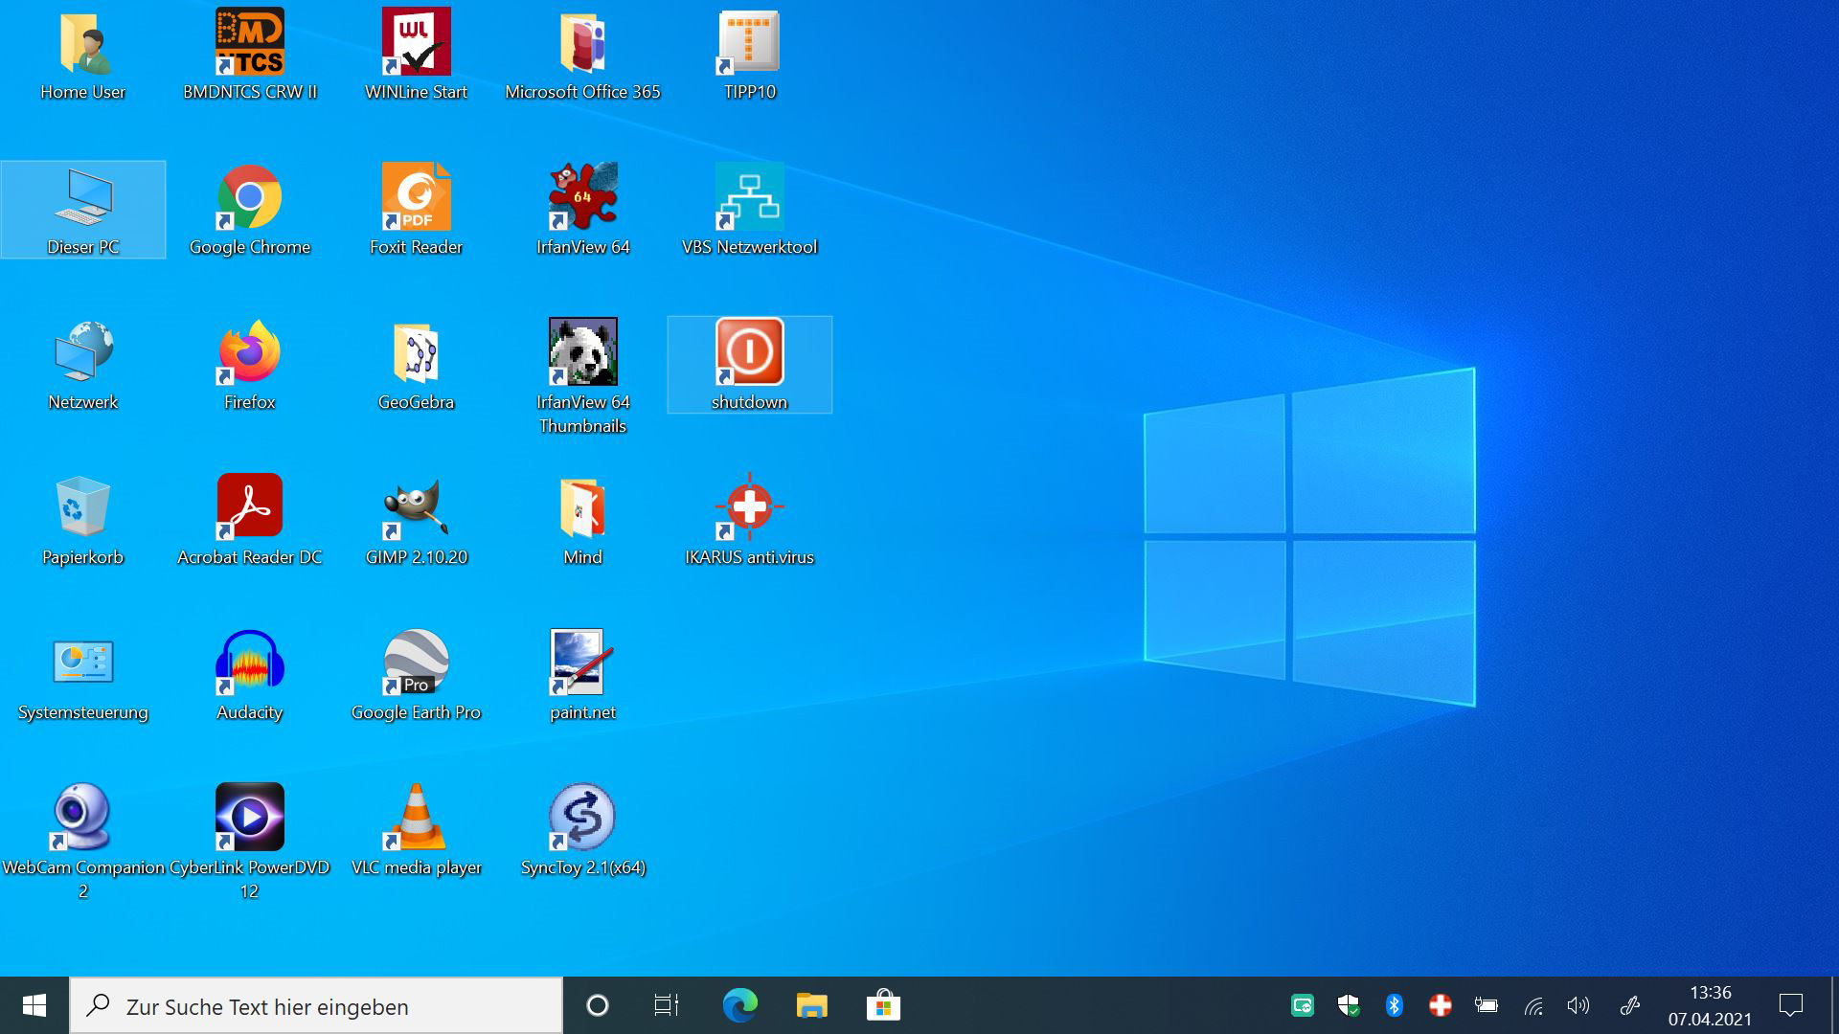1839x1034 pixels.
Task: Open the Mind folder icon
Action: point(582,507)
